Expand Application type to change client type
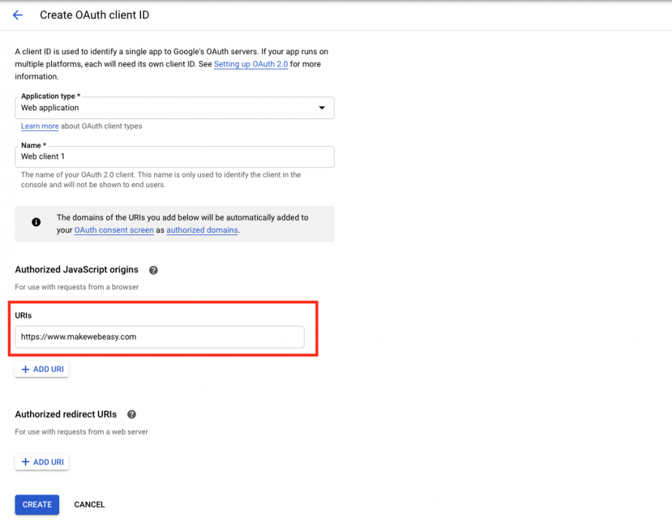The image size is (672, 531). tap(175, 107)
